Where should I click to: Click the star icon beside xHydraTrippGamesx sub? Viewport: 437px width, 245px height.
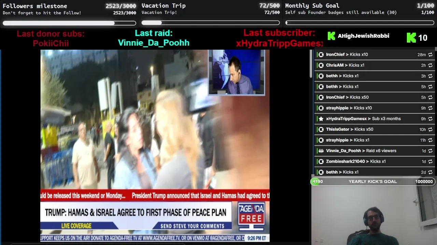pos(321,119)
